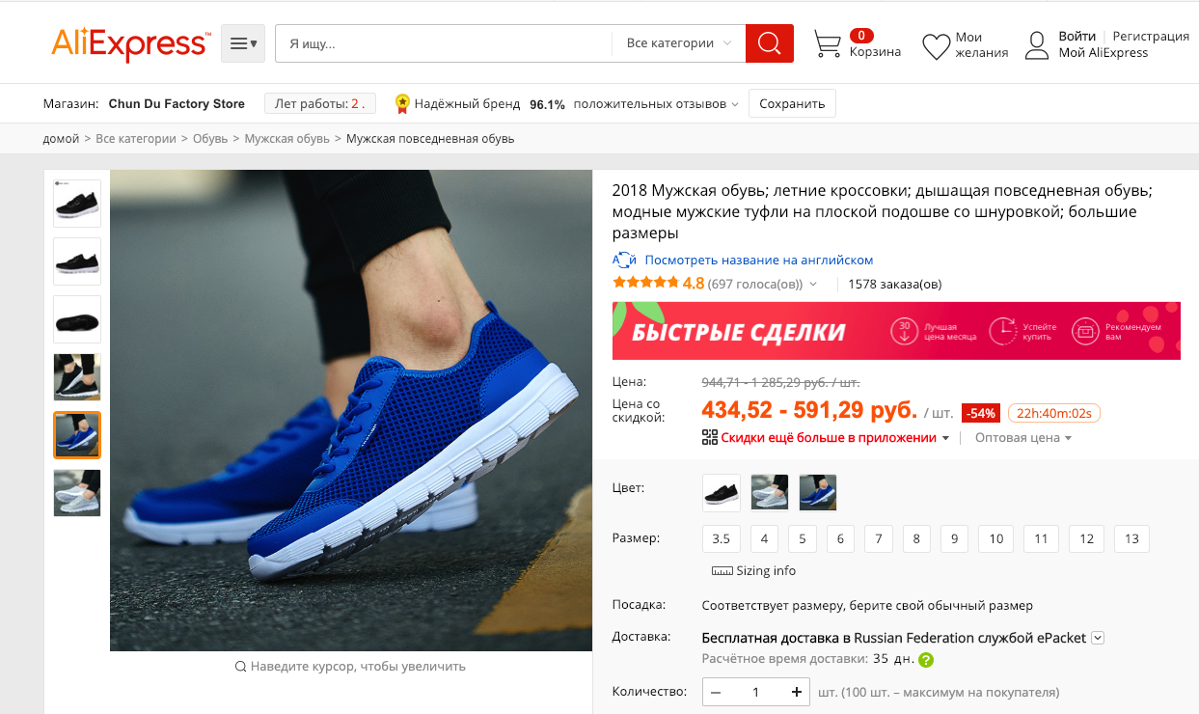
Task: Click the 'Регистрация' link
Action: [1151, 36]
